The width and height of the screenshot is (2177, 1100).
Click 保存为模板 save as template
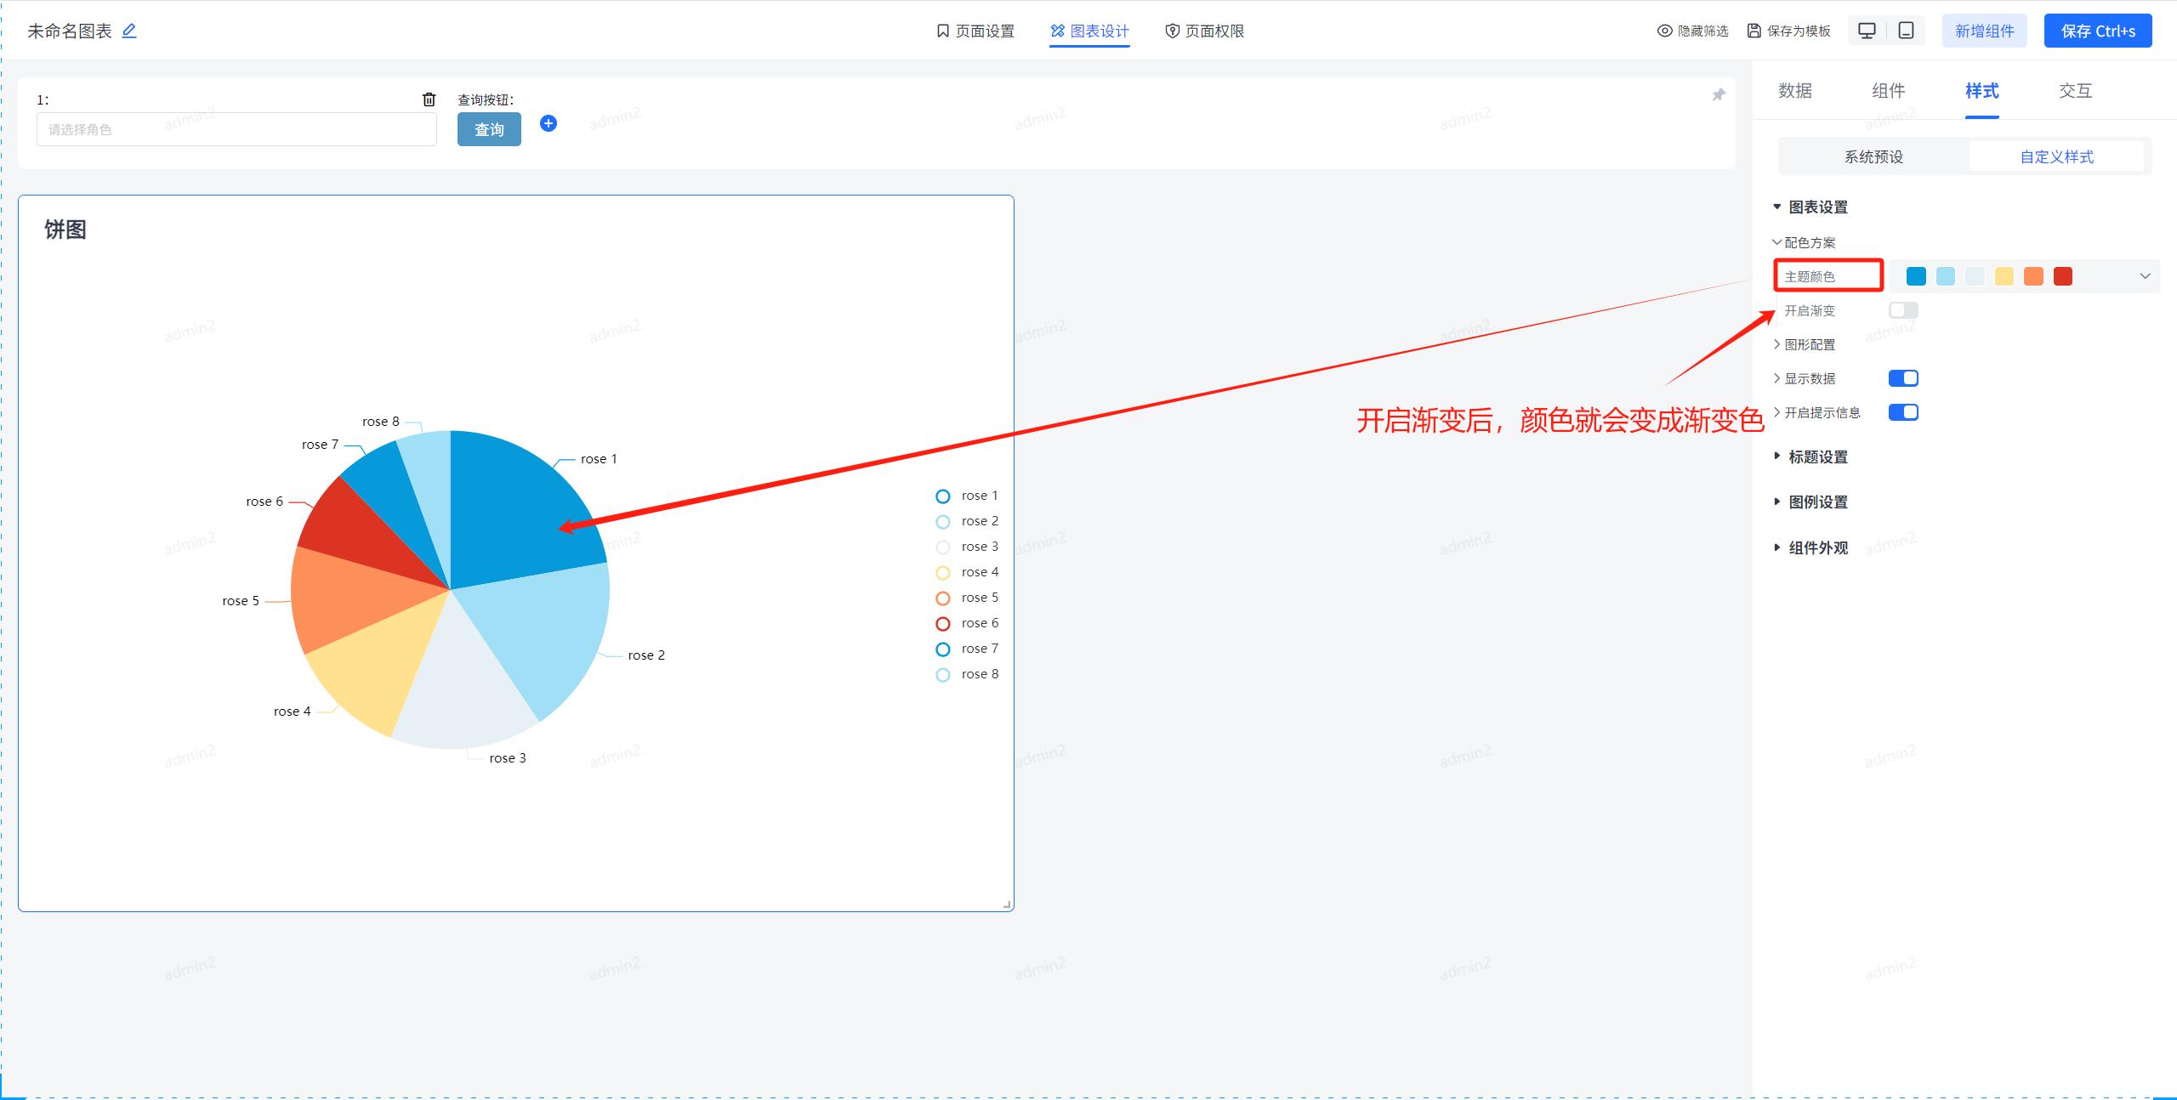pos(1788,31)
